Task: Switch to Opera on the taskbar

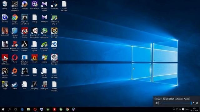Action: 35,109
